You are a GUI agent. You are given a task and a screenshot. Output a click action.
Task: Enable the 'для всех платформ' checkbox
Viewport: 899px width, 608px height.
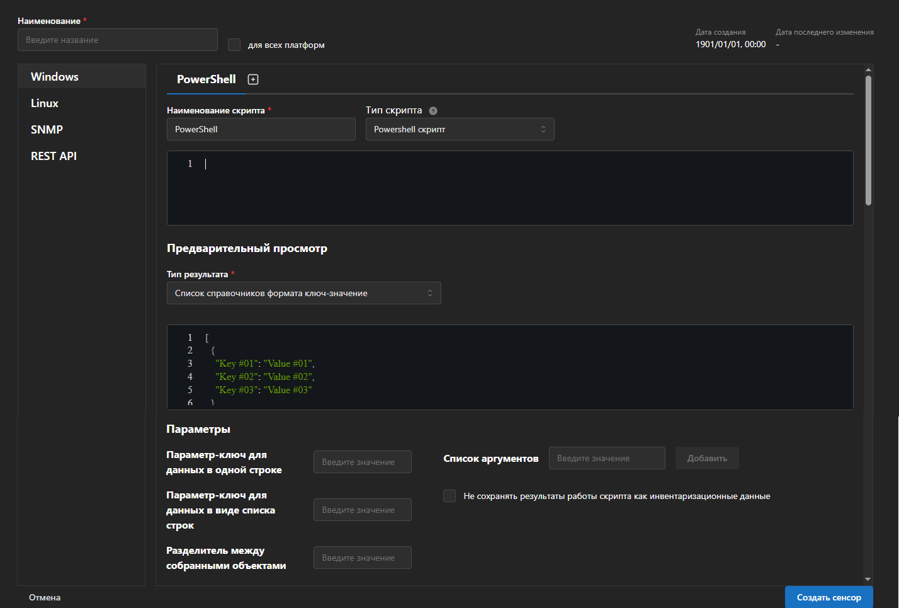tap(234, 45)
